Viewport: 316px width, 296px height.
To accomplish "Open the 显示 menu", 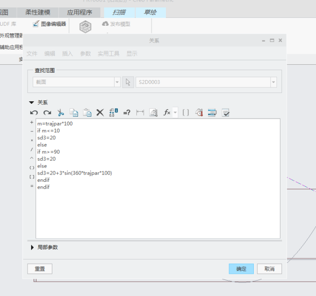I will click(132, 54).
